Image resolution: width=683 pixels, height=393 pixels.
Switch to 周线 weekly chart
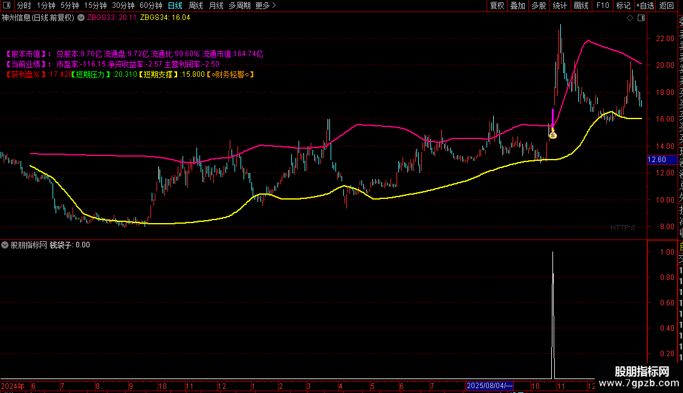[x=196, y=5]
